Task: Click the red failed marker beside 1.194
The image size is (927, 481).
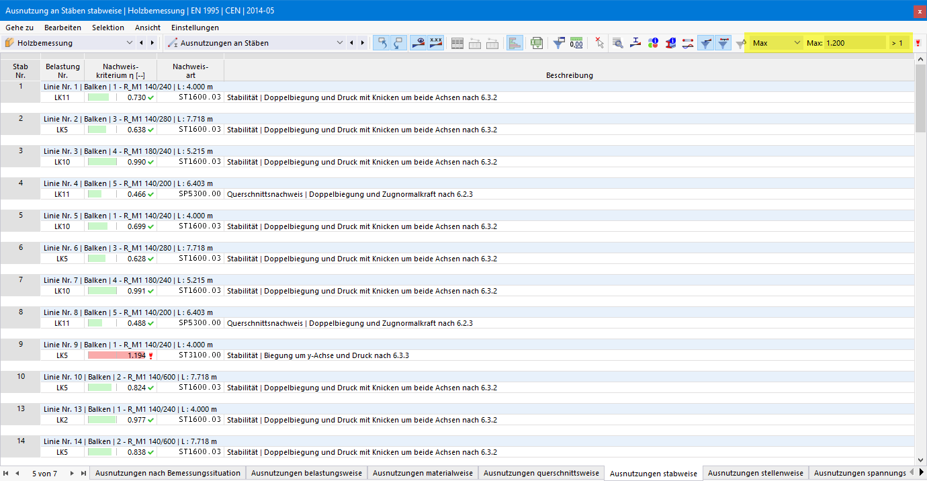Action: (x=151, y=355)
